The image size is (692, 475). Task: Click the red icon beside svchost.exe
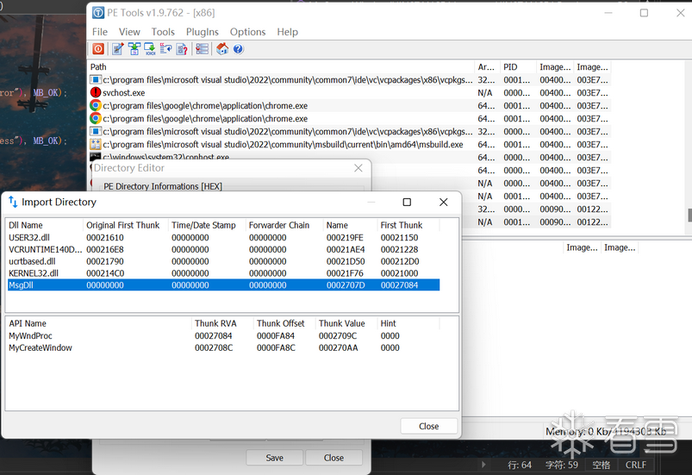(x=96, y=92)
